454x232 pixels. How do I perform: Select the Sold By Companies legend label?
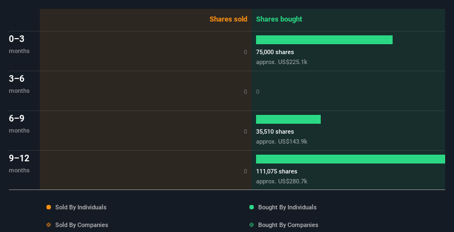82,225
